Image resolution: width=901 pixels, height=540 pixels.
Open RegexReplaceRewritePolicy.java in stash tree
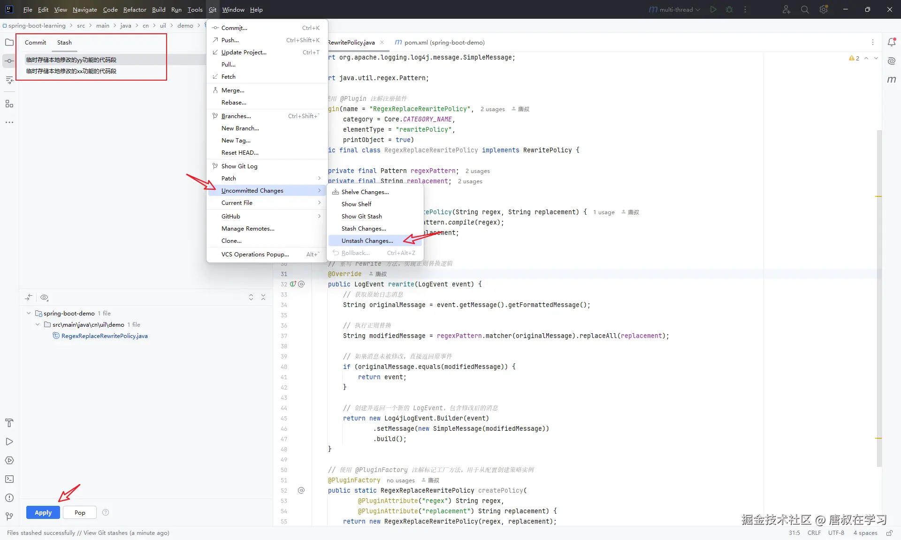pyautogui.click(x=104, y=336)
